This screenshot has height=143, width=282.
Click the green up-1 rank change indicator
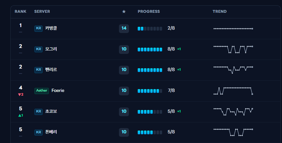(x=21, y=116)
